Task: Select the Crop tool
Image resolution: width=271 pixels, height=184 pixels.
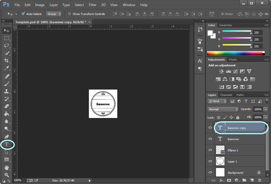Action: [6, 61]
